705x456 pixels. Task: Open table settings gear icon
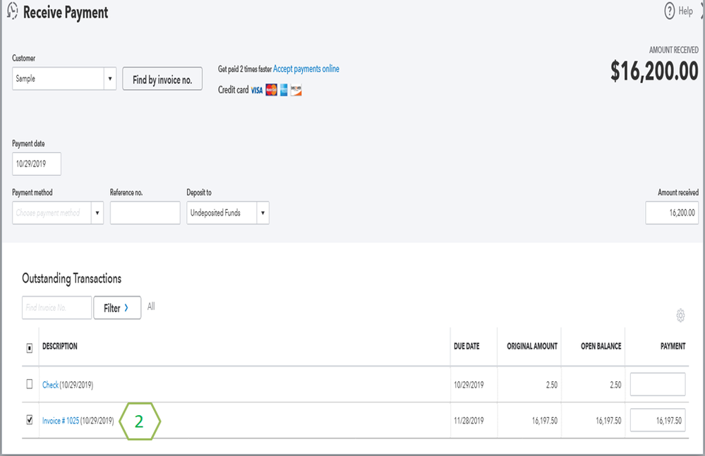coord(680,316)
